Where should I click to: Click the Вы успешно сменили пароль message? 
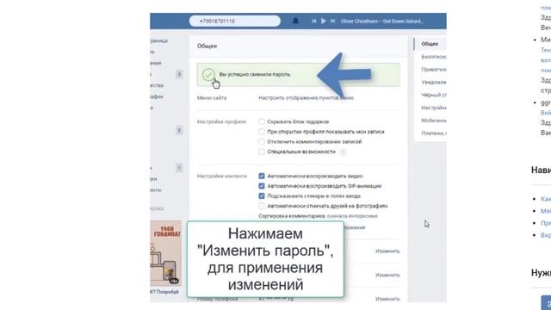pyautogui.click(x=255, y=75)
